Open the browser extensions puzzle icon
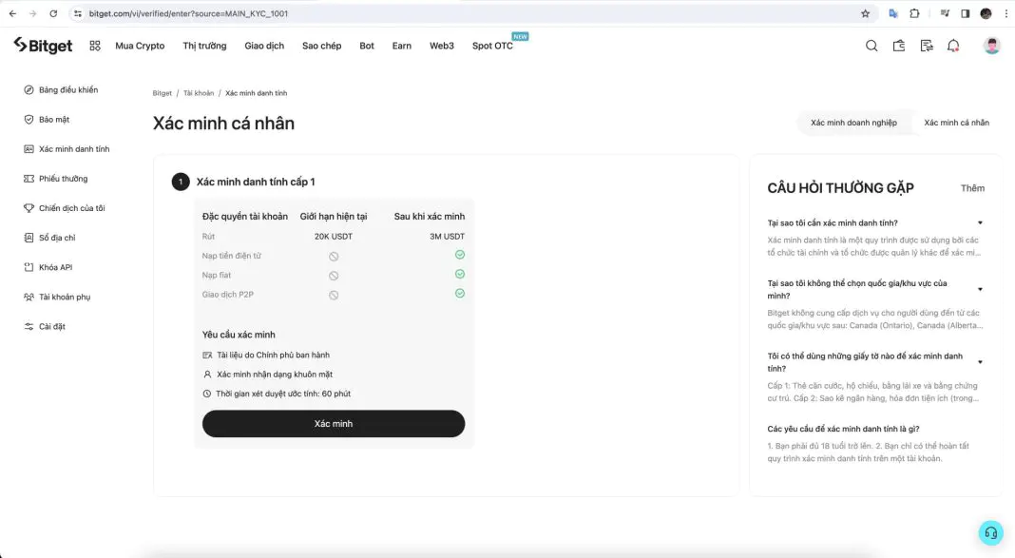 pyautogui.click(x=914, y=13)
